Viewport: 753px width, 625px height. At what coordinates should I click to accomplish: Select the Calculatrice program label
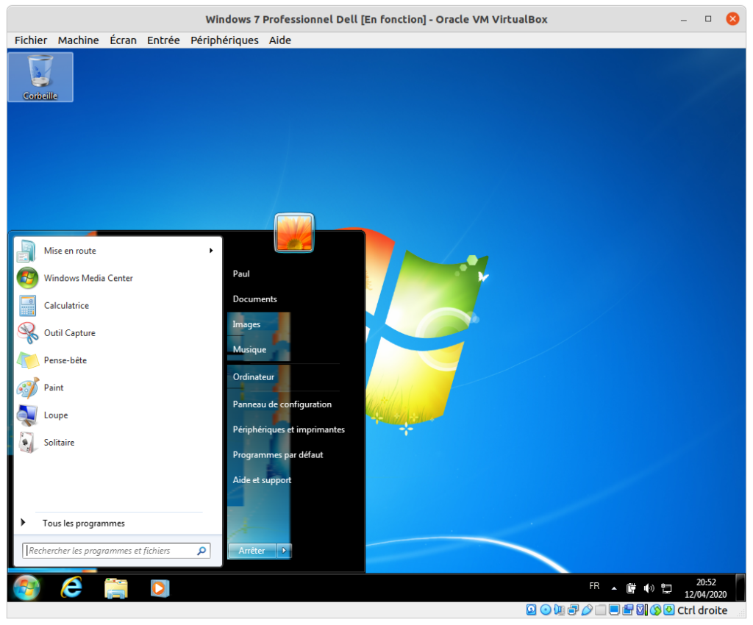pyautogui.click(x=66, y=305)
